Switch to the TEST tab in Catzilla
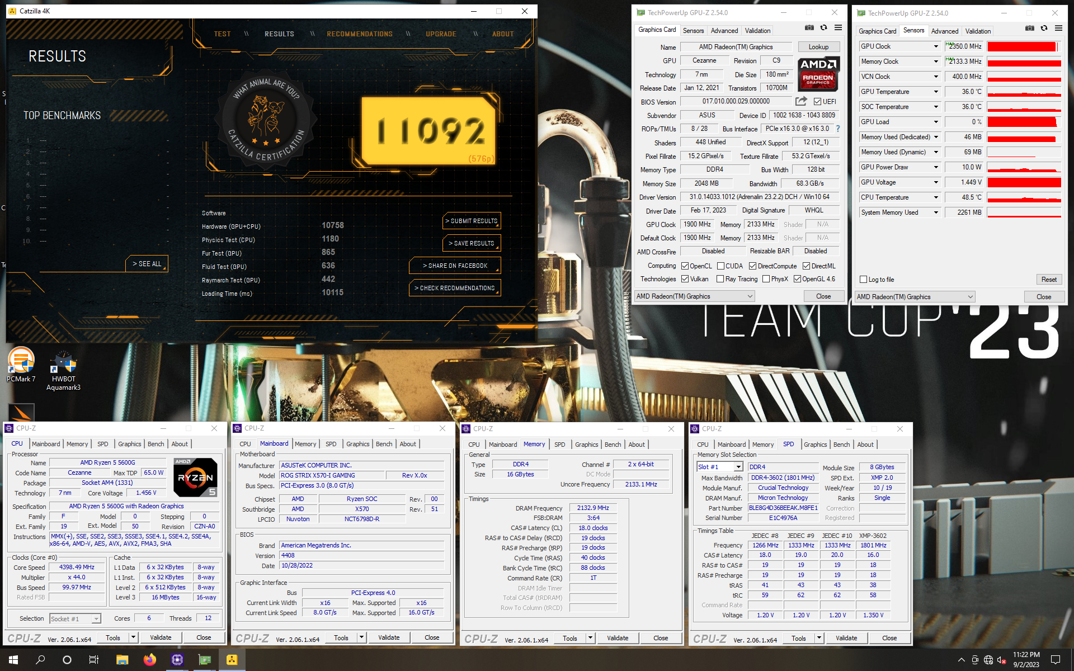Screen dimensions: 1074x671 pos(222,34)
